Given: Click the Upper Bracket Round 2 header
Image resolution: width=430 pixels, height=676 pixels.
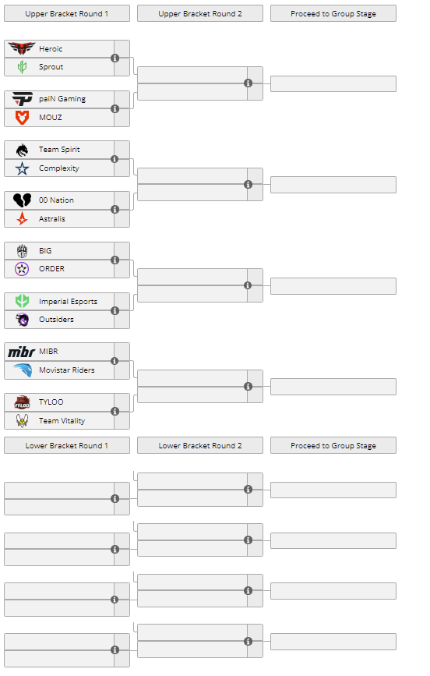Looking at the screenshot, I should (x=200, y=13).
